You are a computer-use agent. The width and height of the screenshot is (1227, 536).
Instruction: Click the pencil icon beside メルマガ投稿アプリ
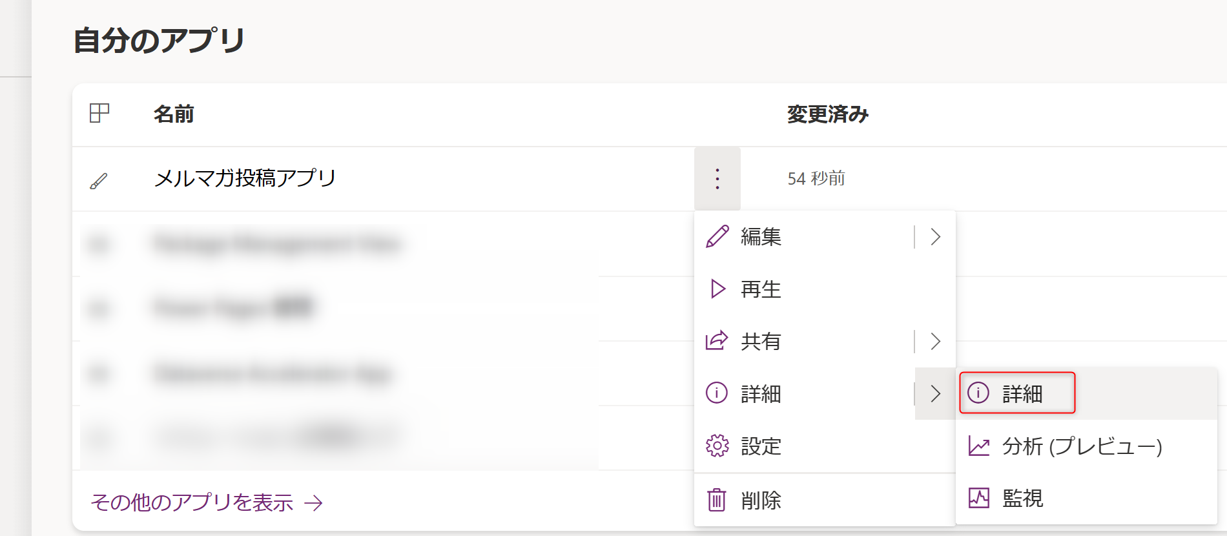99,181
